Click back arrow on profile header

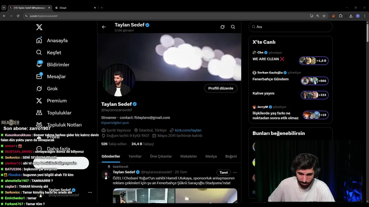104,27
